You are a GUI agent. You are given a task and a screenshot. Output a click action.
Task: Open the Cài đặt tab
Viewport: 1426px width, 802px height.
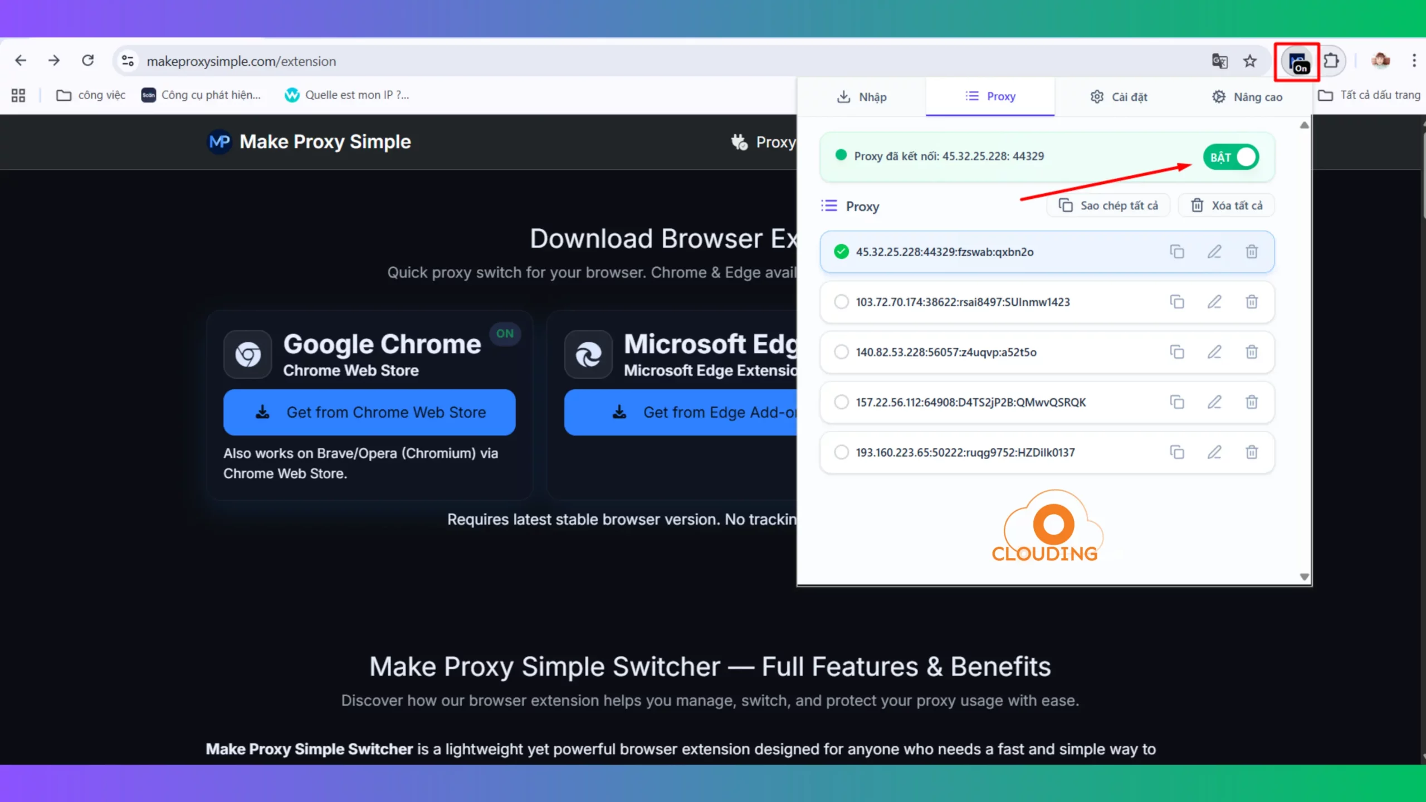(1119, 97)
